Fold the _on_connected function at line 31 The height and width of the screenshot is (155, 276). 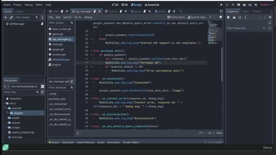(91, 79)
